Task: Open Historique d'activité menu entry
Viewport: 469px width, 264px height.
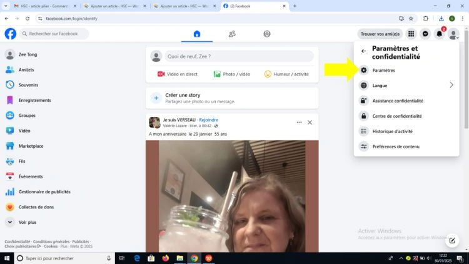Action: (x=396, y=131)
